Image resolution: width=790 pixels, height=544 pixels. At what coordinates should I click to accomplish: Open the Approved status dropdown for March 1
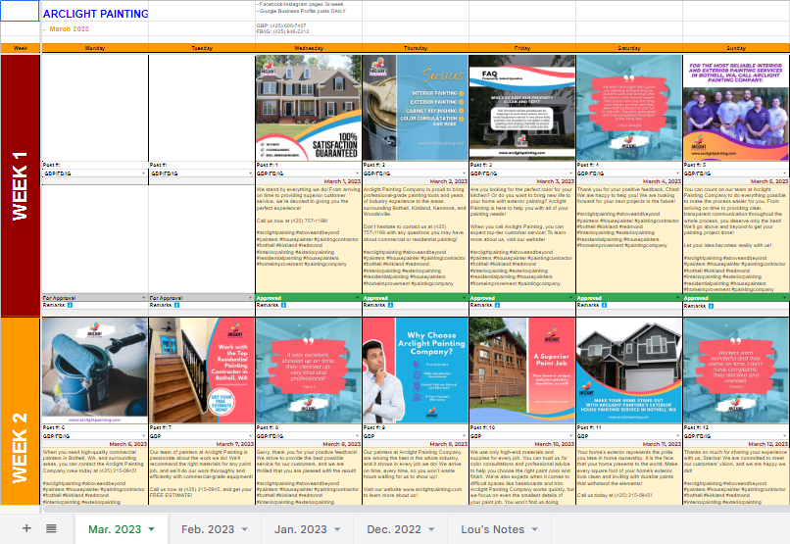[x=357, y=298]
